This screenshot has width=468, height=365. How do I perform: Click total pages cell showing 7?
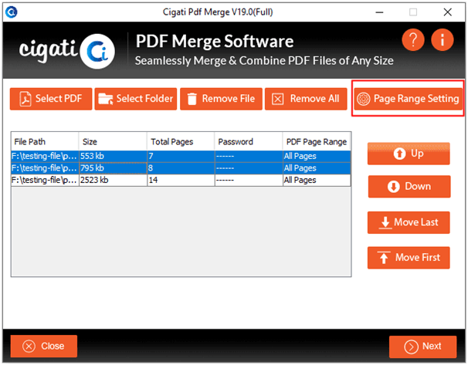(x=181, y=156)
